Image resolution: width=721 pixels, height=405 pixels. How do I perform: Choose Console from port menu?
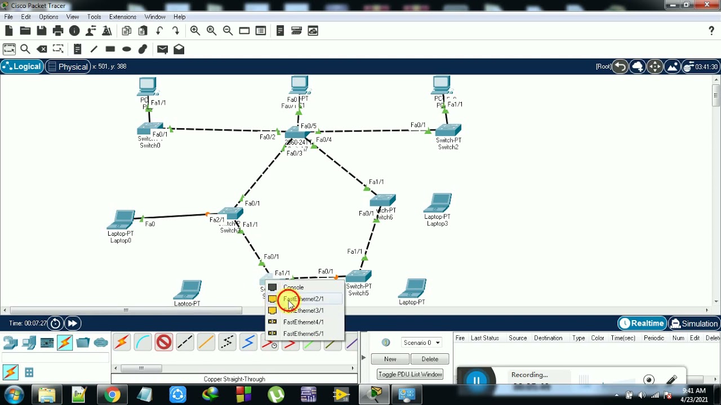pos(304,287)
